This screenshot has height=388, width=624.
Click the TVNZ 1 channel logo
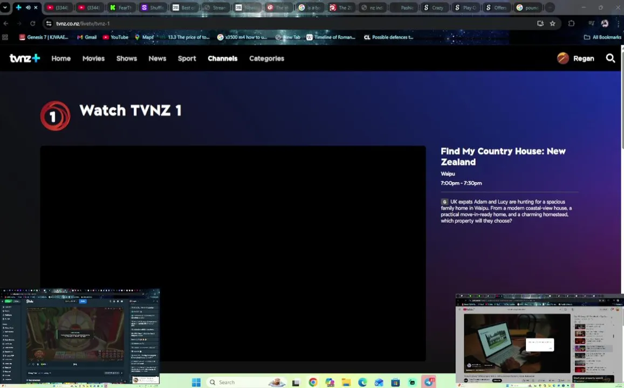click(56, 116)
